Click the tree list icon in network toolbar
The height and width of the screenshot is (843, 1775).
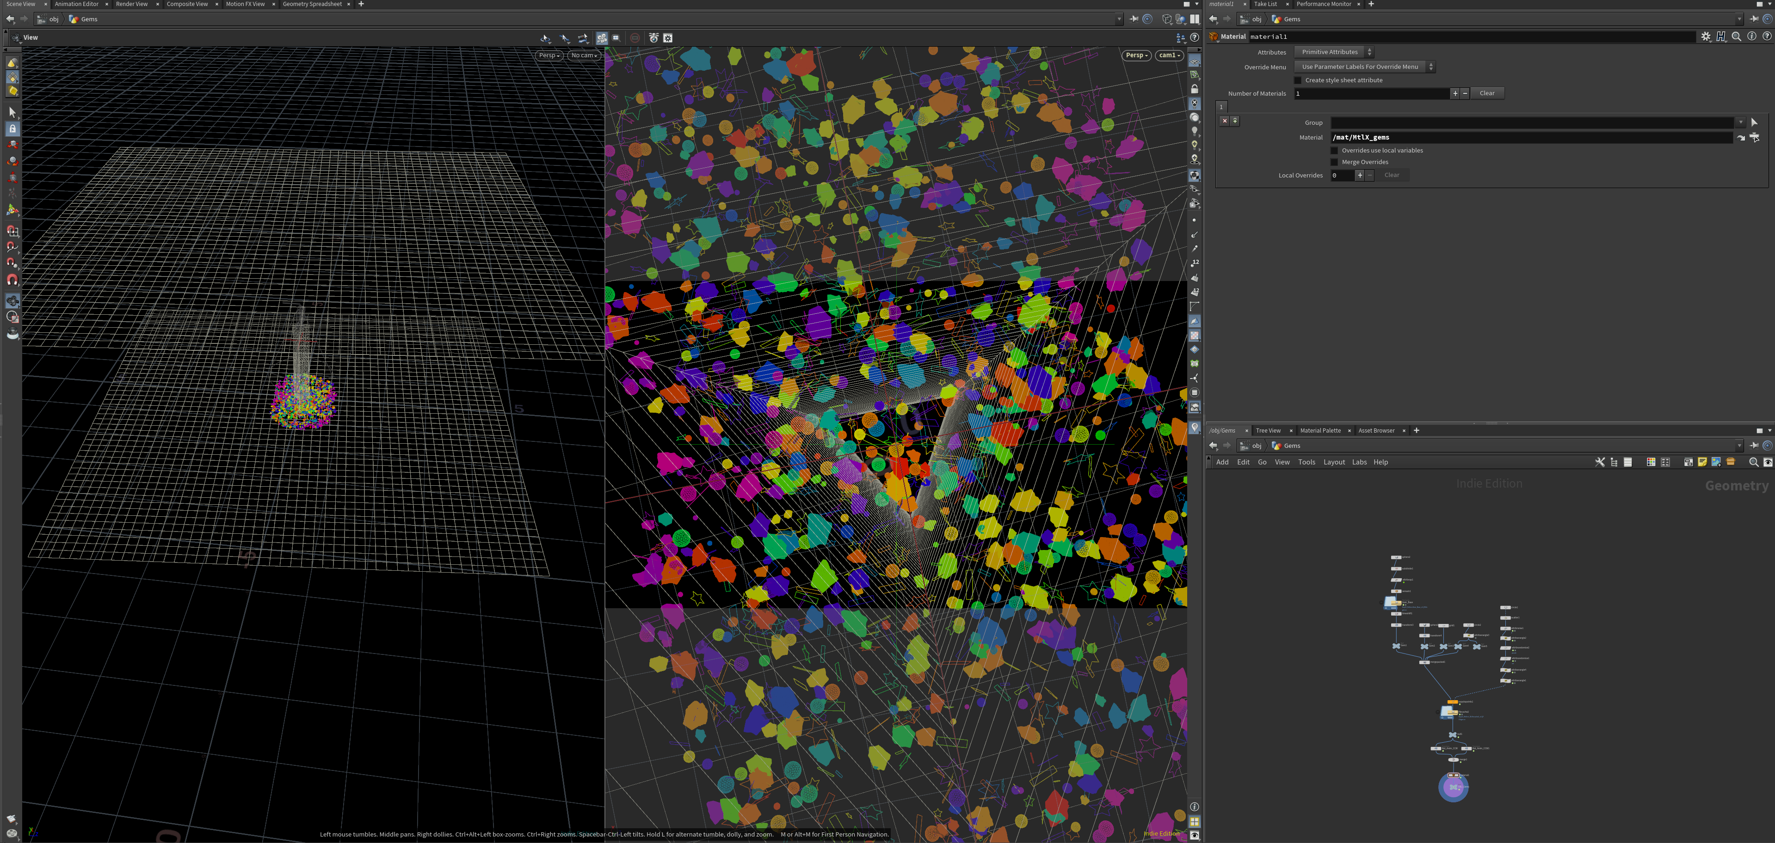click(1614, 462)
